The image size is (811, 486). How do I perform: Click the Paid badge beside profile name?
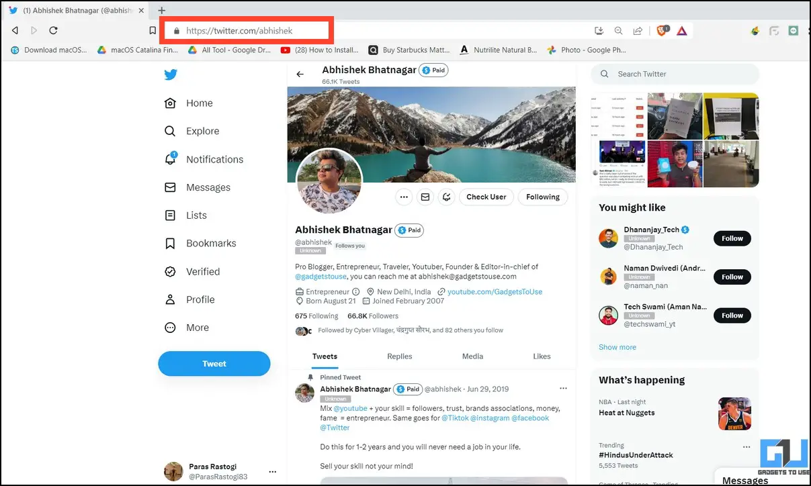(409, 230)
